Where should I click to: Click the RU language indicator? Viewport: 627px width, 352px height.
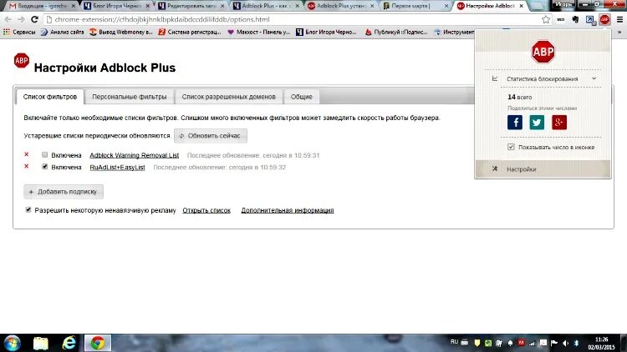coord(454,342)
